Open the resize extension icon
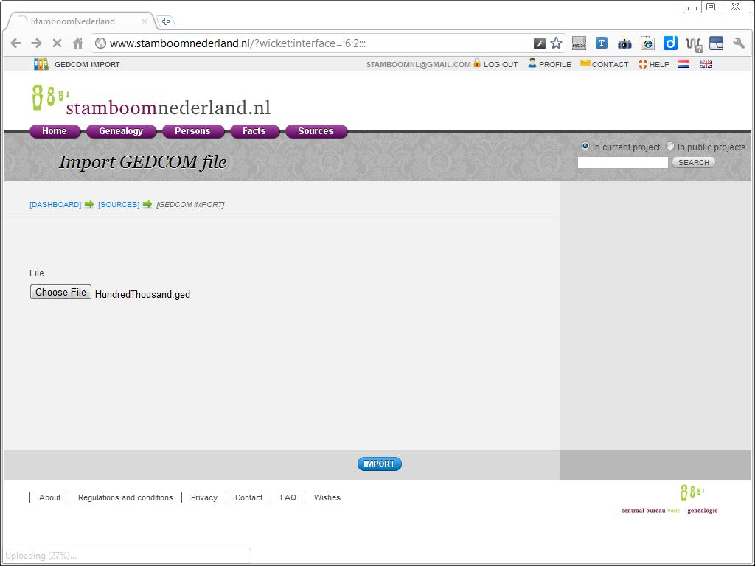 point(579,43)
